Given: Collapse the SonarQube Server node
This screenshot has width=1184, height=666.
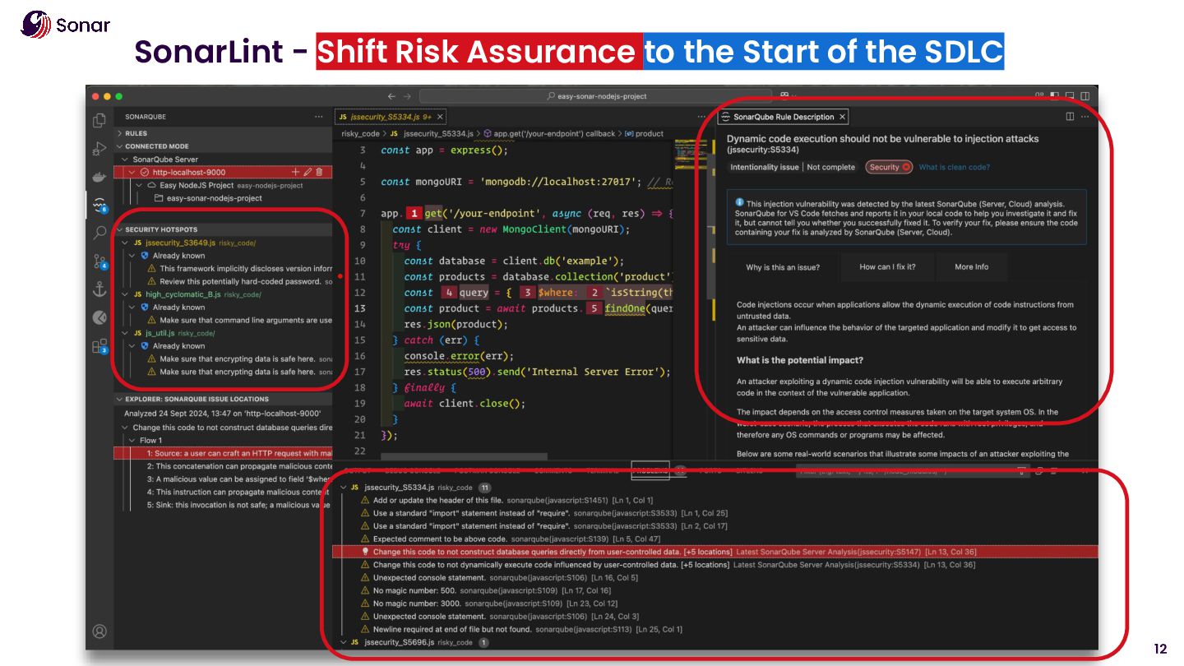Looking at the screenshot, I should tap(126, 160).
